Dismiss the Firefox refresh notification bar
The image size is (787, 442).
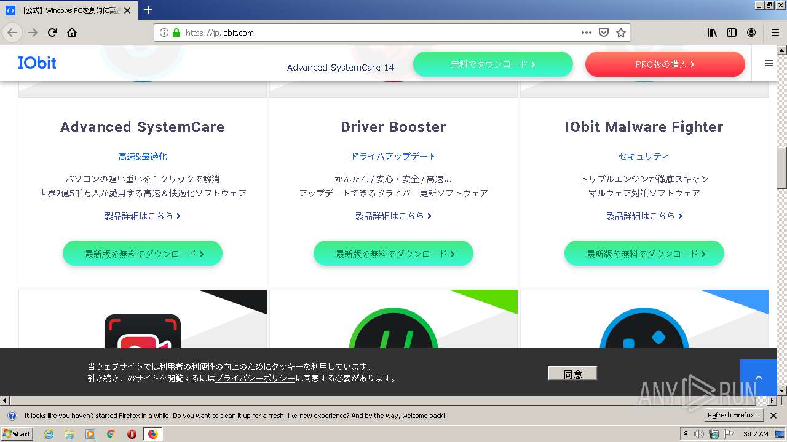tap(773, 416)
